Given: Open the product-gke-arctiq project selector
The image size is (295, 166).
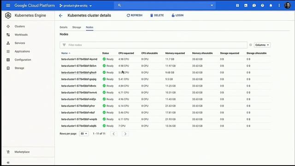Looking at the screenshot, I should pyautogui.click(x=76, y=6).
